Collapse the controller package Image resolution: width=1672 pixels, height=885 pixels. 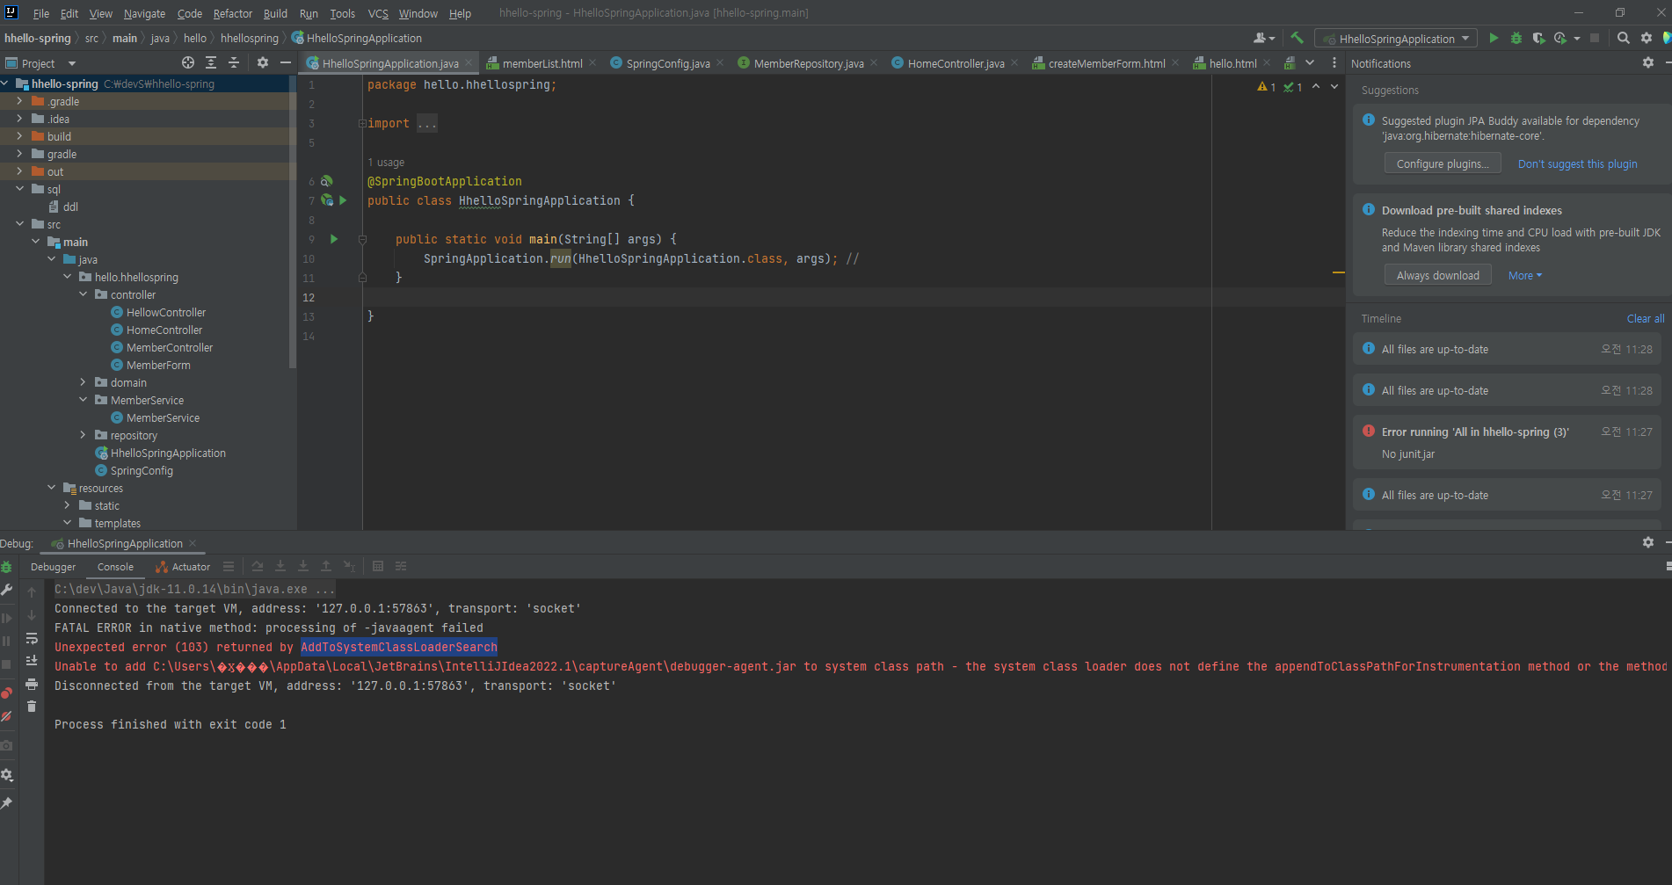click(84, 294)
